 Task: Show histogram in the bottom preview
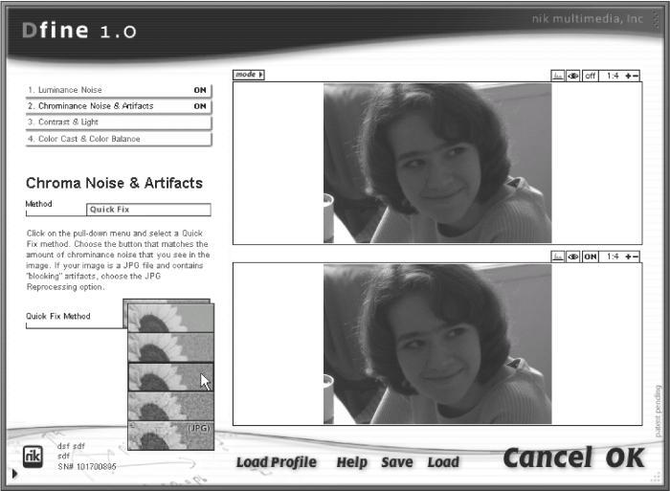[x=558, y=257]
